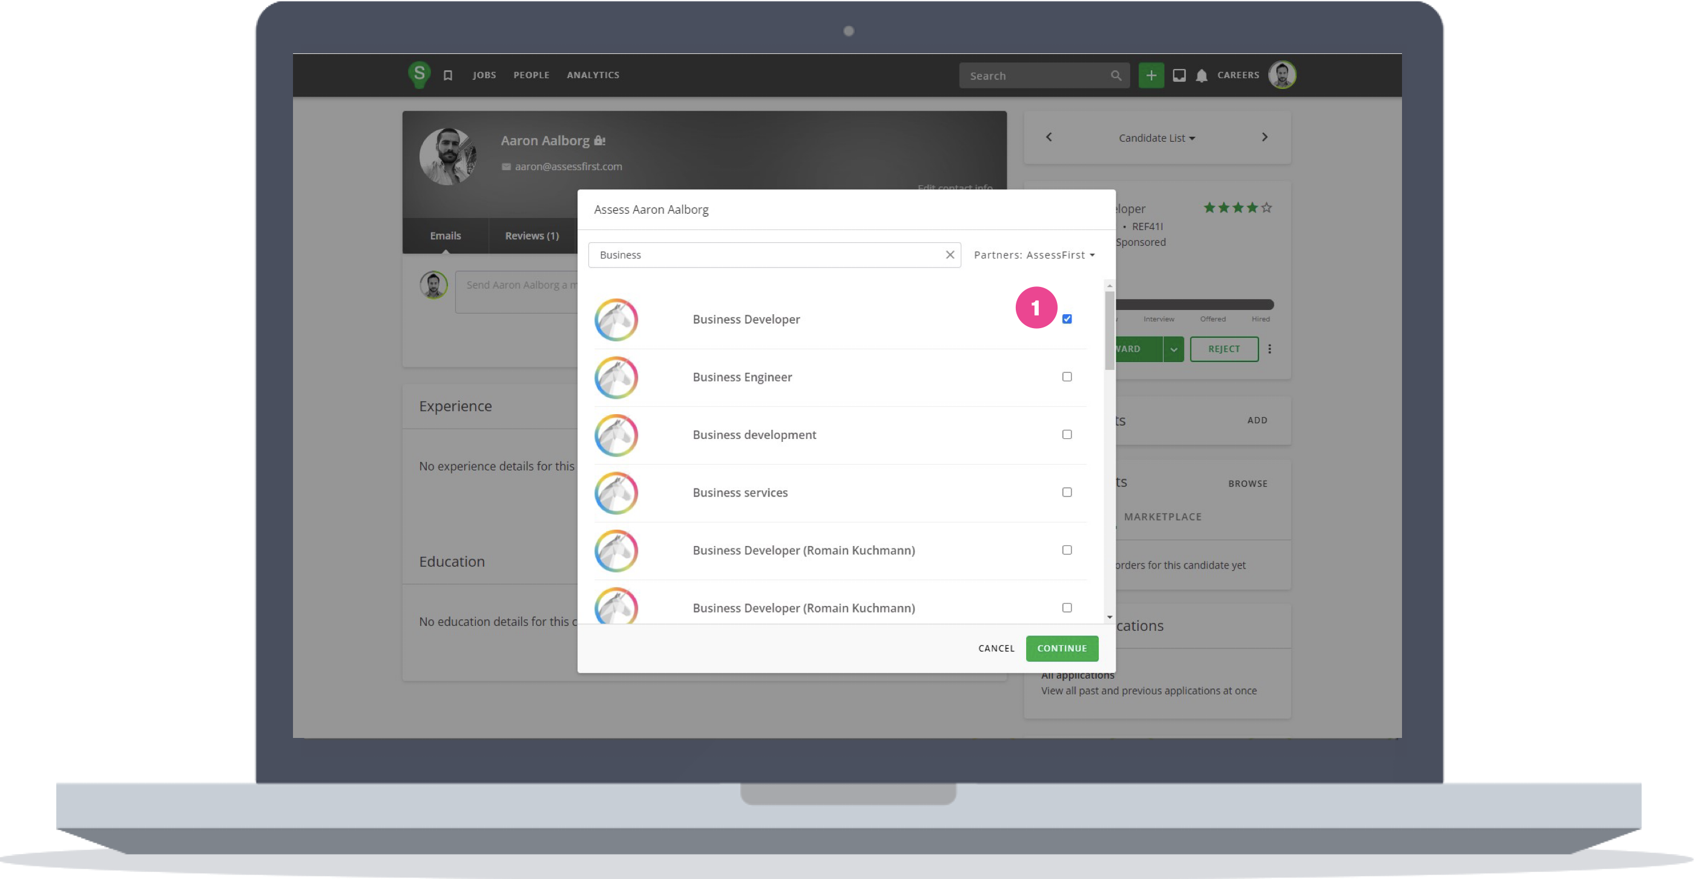
Task: Expand the arrow beside the green Forward button
Action: coord(1173,349)
